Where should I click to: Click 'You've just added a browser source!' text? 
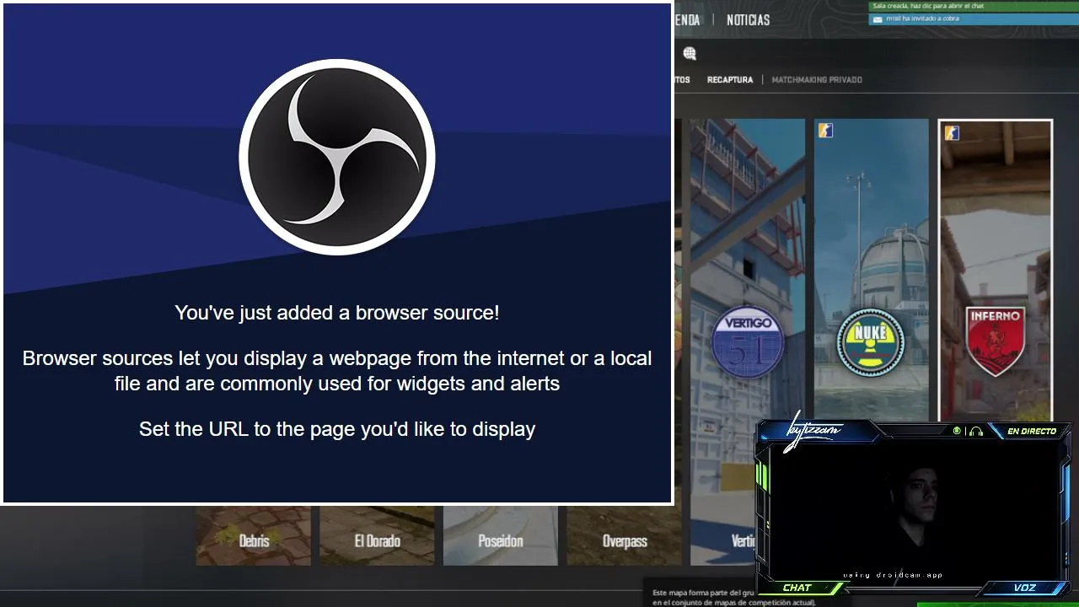tap(337, 313)
